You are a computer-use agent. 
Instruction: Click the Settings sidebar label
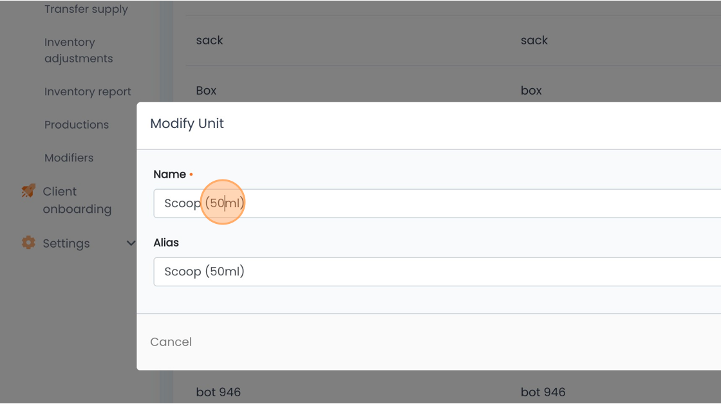pos(66,243)
